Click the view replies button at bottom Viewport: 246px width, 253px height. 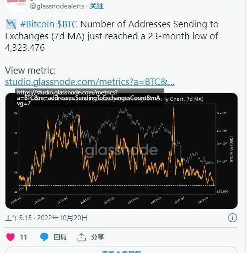[122, 250]
